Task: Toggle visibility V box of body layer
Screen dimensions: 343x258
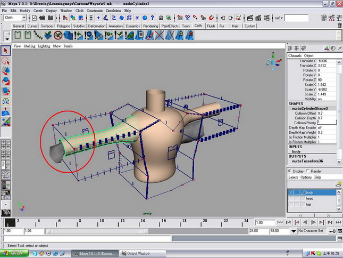Action: (291, 192)
